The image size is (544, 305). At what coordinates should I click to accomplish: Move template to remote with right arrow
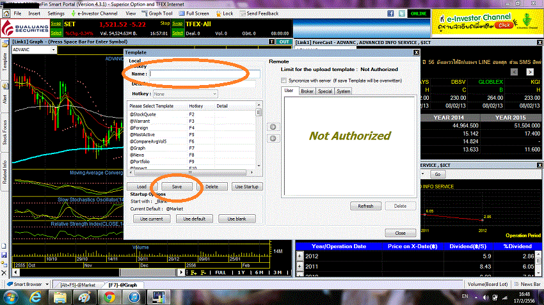[273, 127]
